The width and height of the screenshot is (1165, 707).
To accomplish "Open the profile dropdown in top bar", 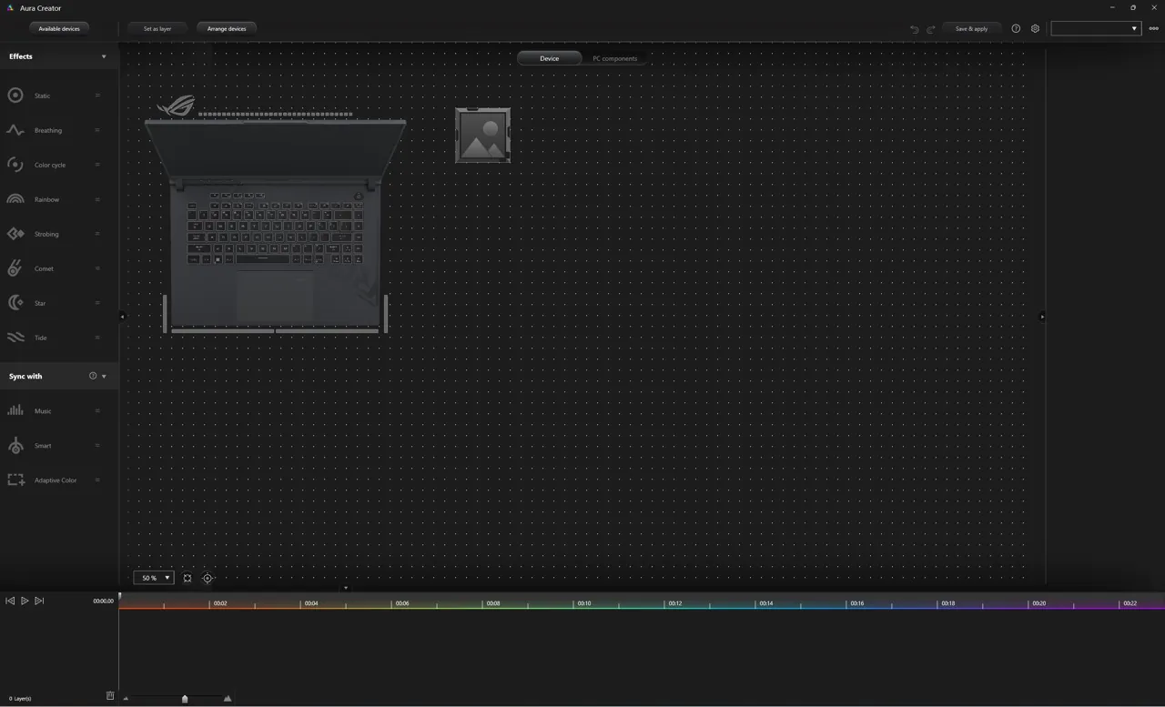I will click(1096, 28).
